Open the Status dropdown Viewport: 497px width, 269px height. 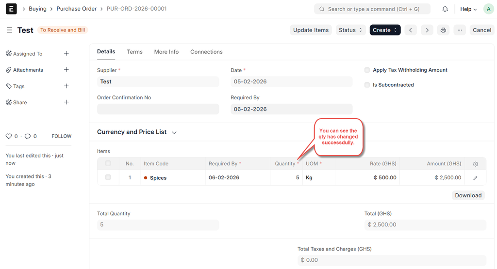[x=350, y=30]
